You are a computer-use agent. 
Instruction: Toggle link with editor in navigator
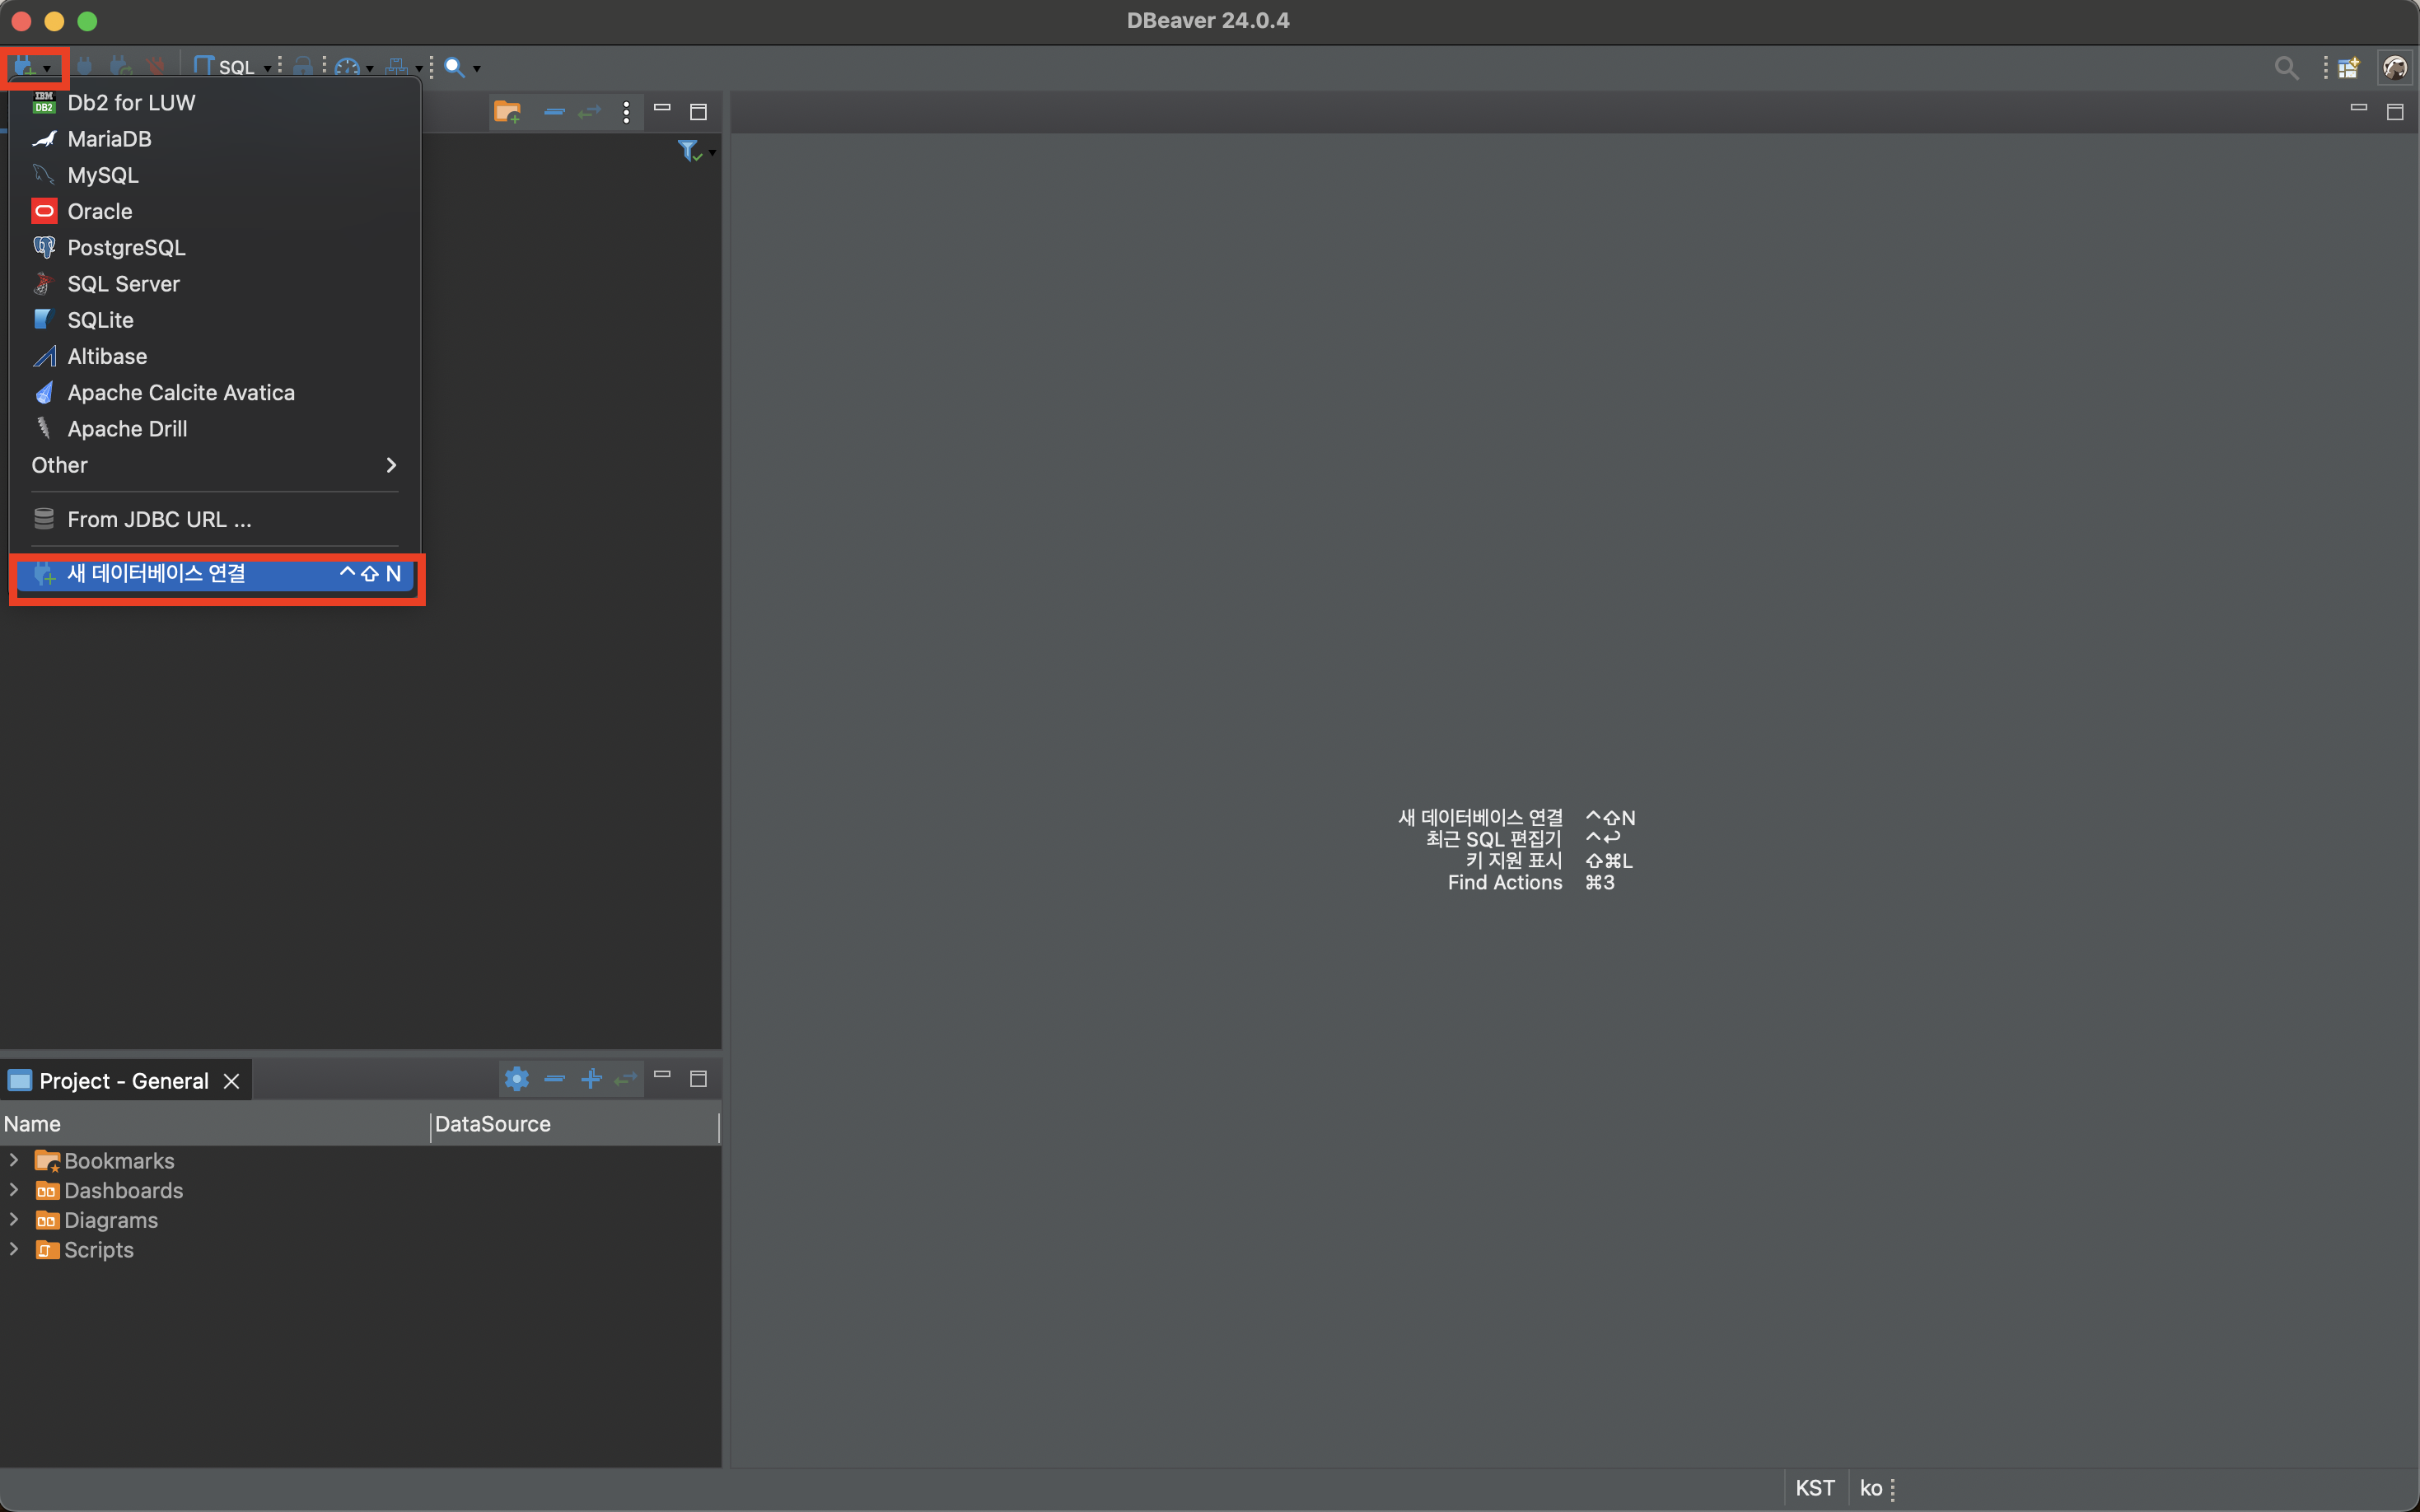(x=590, y=111)
